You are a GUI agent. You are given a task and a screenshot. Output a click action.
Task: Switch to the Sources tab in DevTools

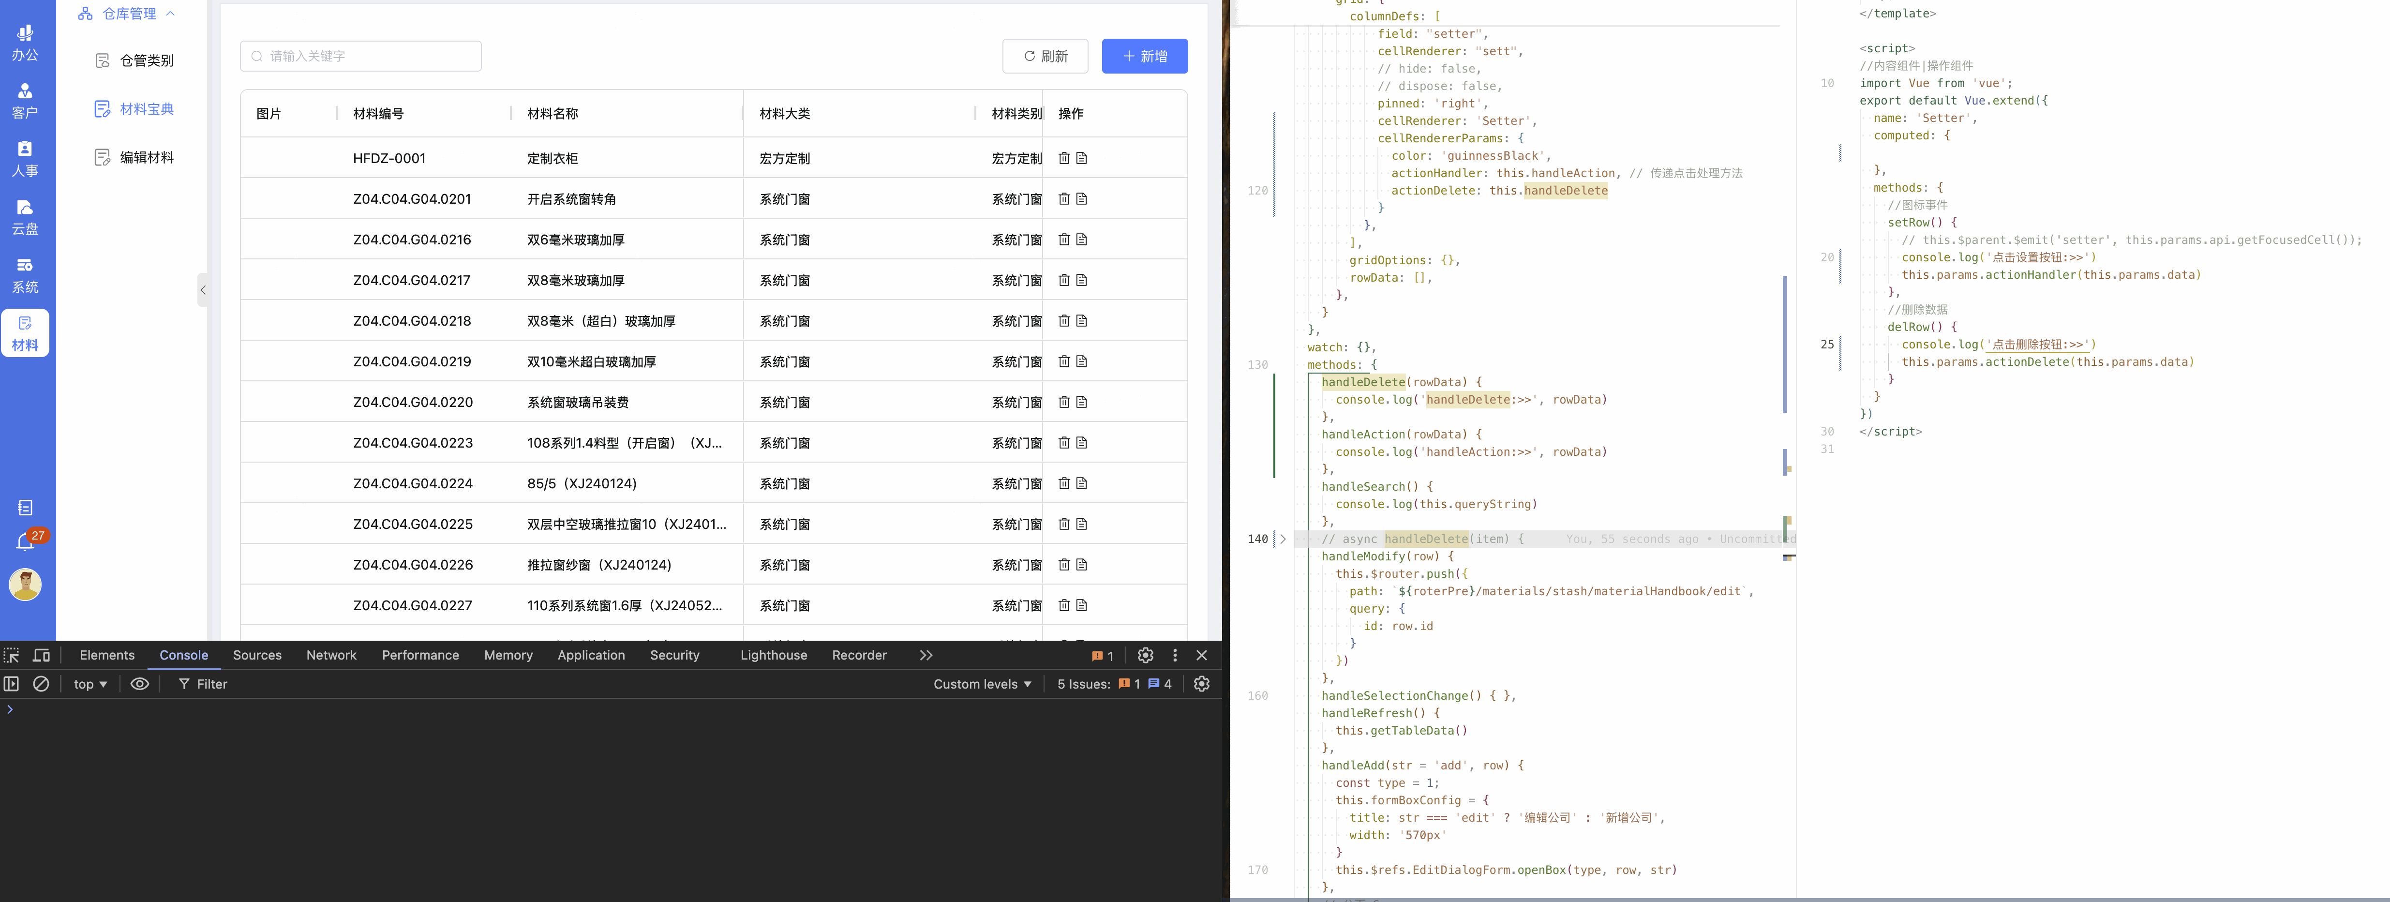(x=257, y=655)
